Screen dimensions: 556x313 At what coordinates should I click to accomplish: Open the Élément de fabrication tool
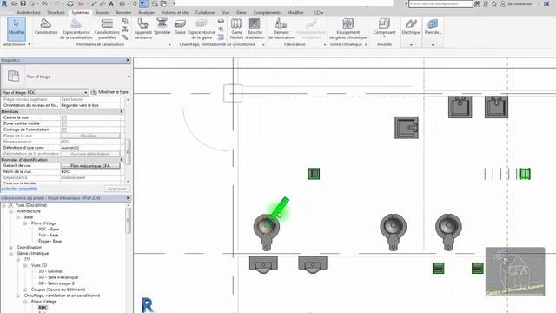(x=281, y=29)
